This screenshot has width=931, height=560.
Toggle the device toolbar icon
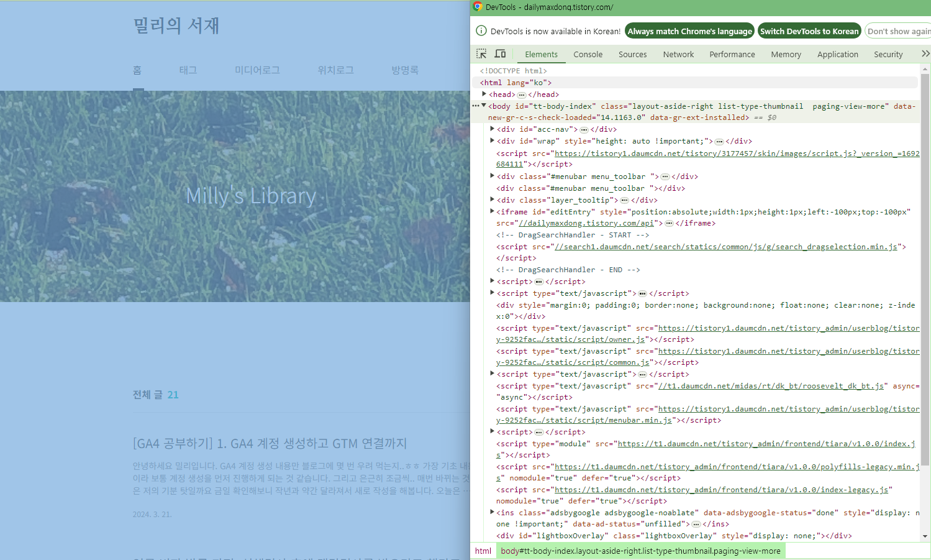500,53
